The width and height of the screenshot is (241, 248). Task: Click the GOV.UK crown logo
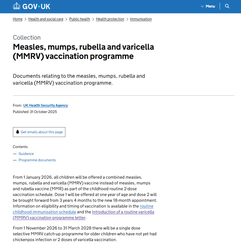pyautogui.click(x=17, y=6)
